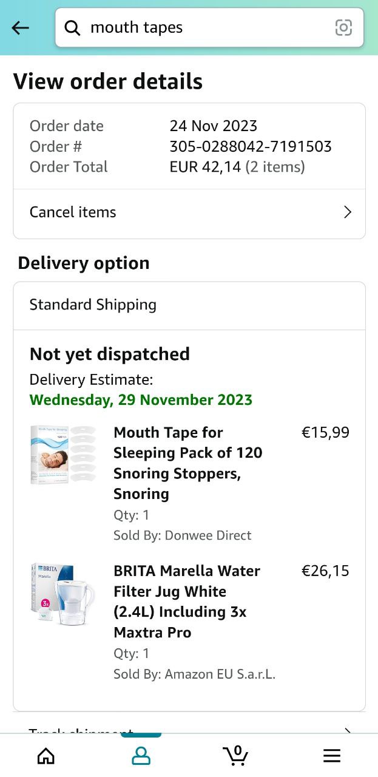Open Mouth Tape product thumbnail
Viewport: 378px width, 777px height.
click(63, 455)
